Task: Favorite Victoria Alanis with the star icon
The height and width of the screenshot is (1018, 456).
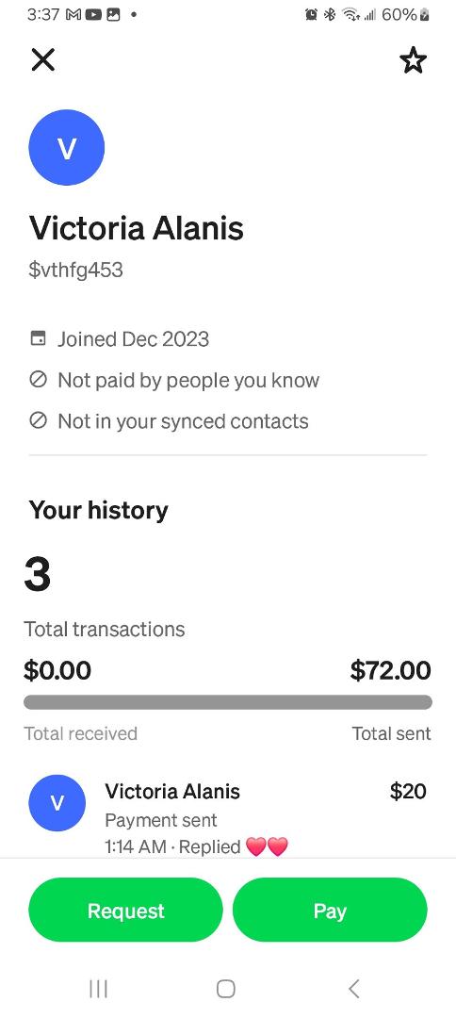Action: point(413,60)
